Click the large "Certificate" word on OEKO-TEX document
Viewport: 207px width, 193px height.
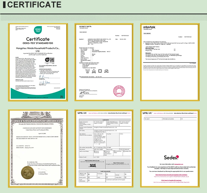38,39
